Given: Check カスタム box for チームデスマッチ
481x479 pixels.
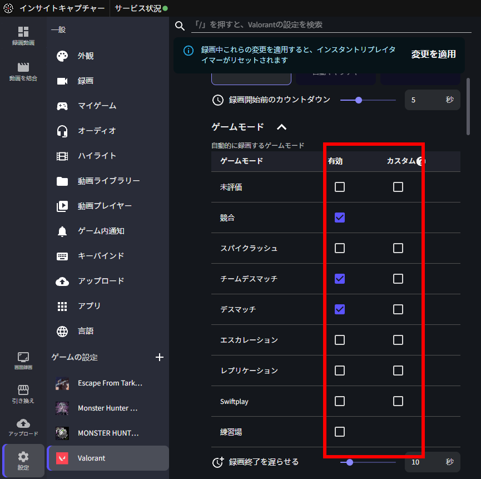Looking at the screenshot, I should click(398, 279).
